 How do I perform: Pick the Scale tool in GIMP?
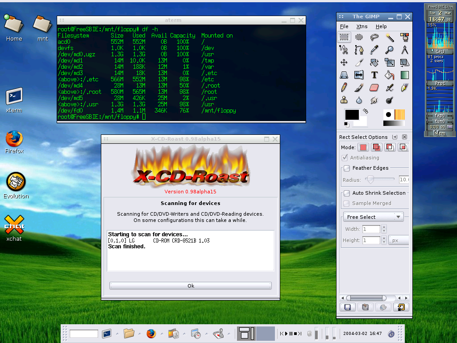(x=390, y=63)
